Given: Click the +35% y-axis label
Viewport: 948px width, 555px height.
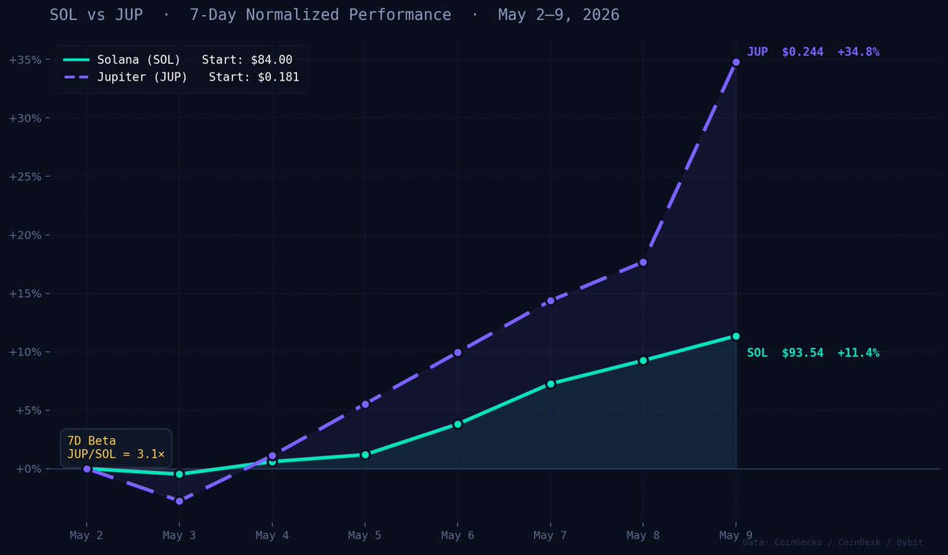Looking at the screenshot, I should [x=25, y=59].
